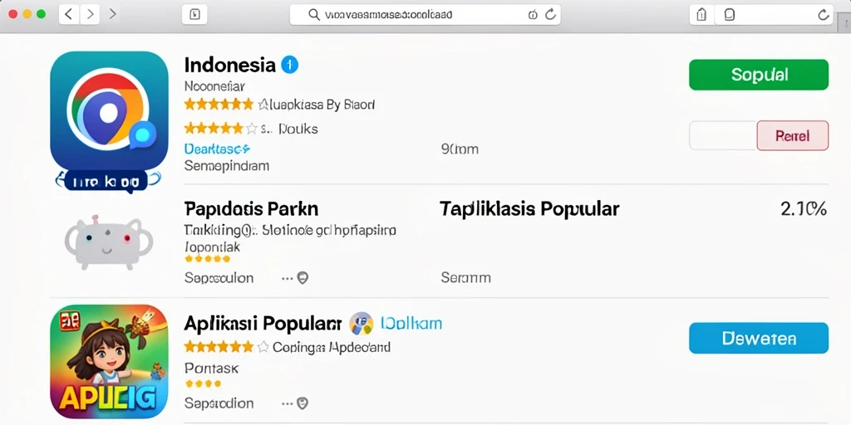Click the browser back arrow button
The height and width of the screenshot is (425, 851).
(69, 15)
